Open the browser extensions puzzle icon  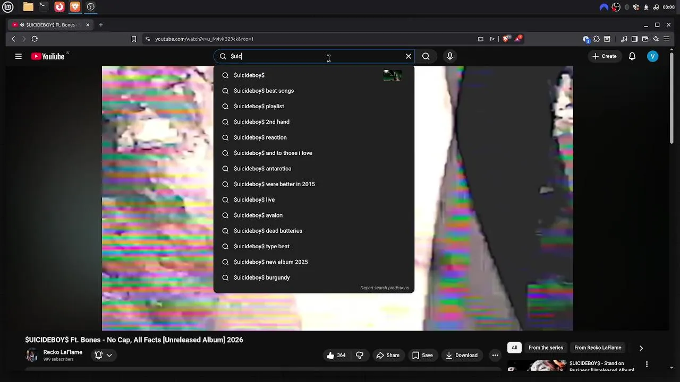[597, 39]
